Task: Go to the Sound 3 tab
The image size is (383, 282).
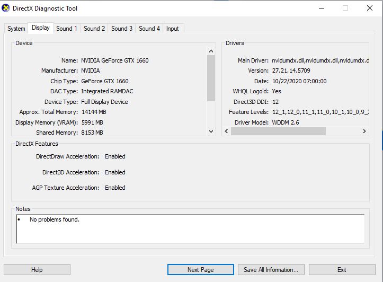Action: click(122, 29)
